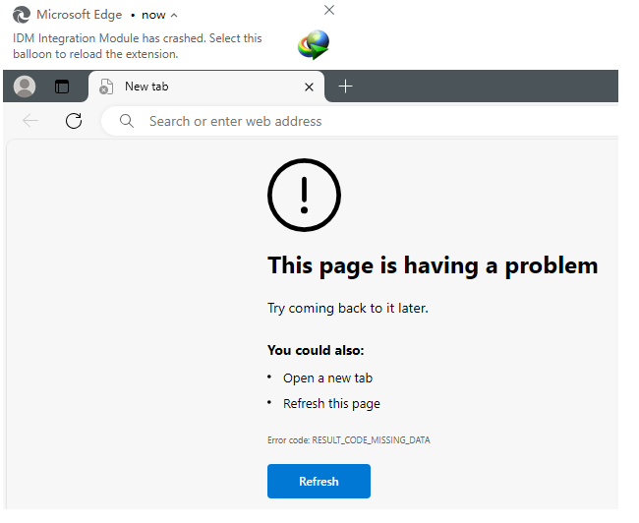The width and height of the screenshot is (639, 523).
Task: Select the crash balloon message text
Action: [x=138, y=46]
